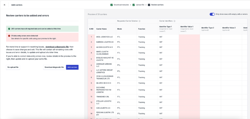This screenshot has height=119, width=250.
Task: Click Re-upload file button
Action: pos(13,67)
